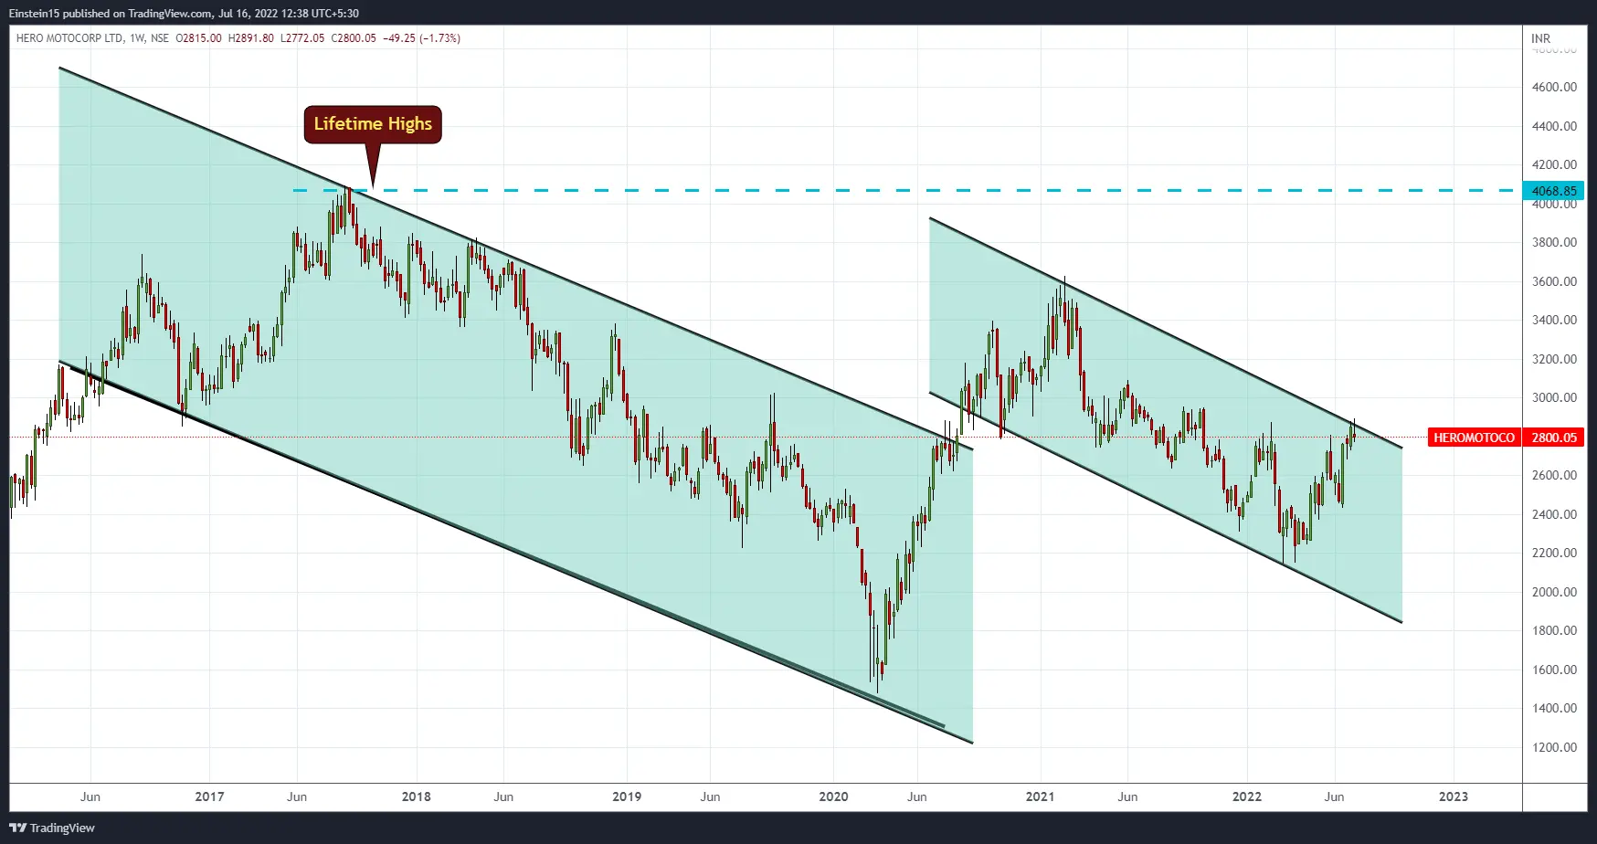Click the 4600.00 level on price scale
Image resolution: width=1597 pixels, height=844 pixels.
(1554, 87)
